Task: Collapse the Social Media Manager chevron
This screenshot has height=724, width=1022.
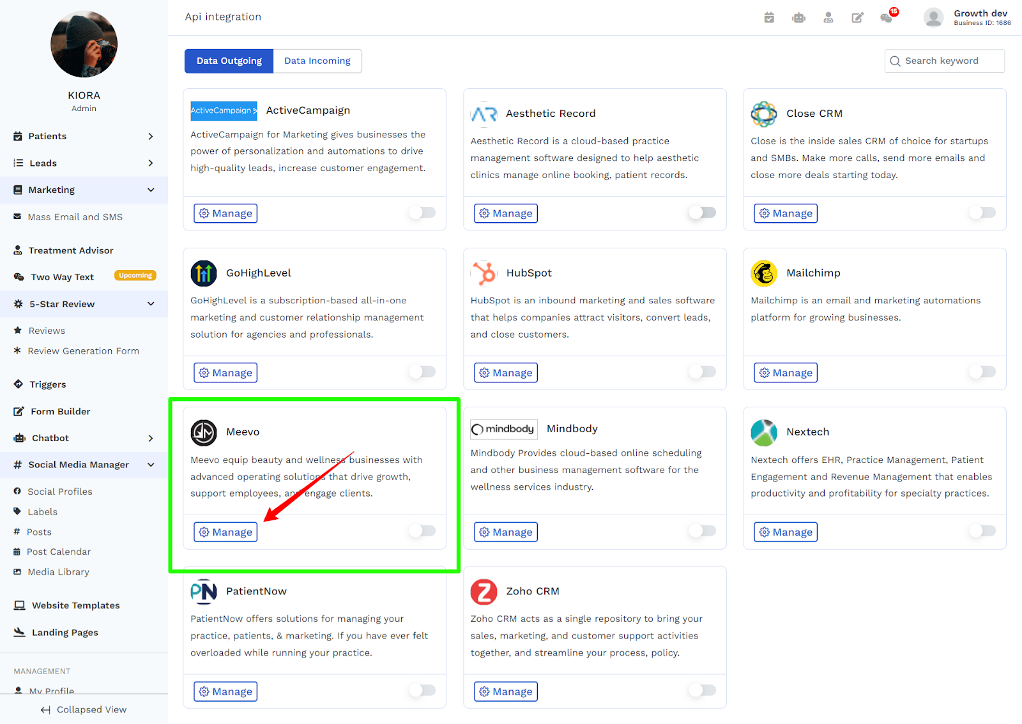Action: [151, 465]
